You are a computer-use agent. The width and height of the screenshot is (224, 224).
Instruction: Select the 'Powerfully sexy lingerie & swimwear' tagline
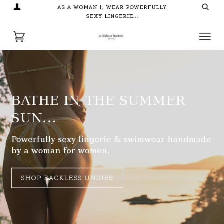point(111,145)
